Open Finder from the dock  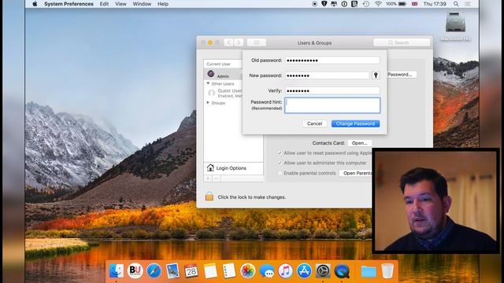coord(116,270)
